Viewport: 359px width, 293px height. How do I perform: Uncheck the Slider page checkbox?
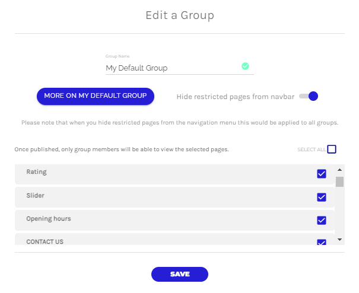pos(322,197)
